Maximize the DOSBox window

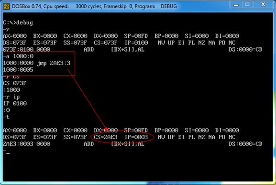tap(247, 5)
